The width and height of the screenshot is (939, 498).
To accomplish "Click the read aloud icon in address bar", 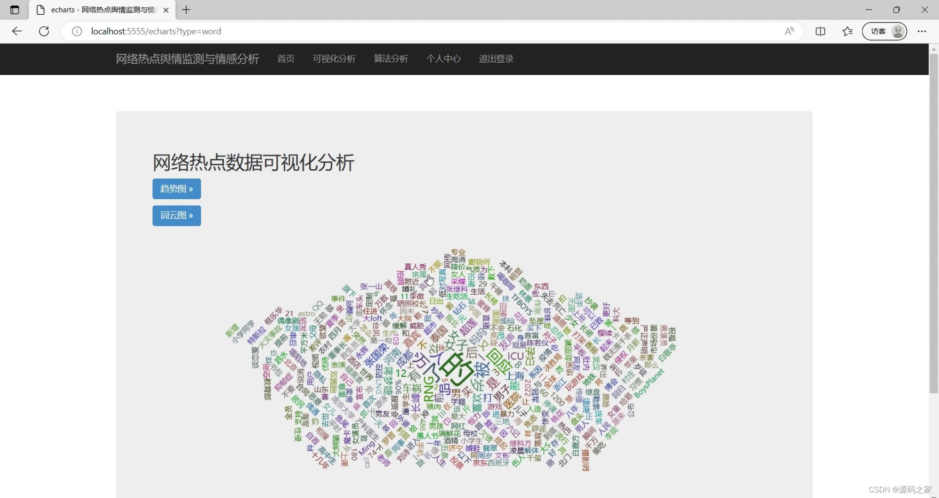I will (x=790, y=31).
